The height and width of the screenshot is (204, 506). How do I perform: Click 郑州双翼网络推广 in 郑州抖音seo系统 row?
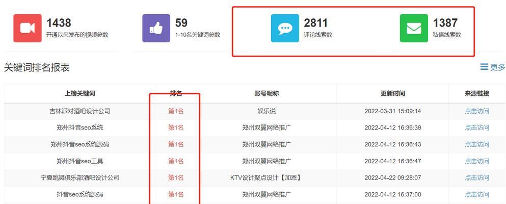pos(267,127)
